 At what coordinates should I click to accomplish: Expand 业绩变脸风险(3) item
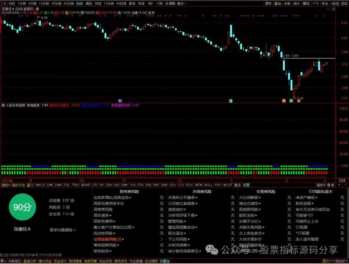pos(109,239)
